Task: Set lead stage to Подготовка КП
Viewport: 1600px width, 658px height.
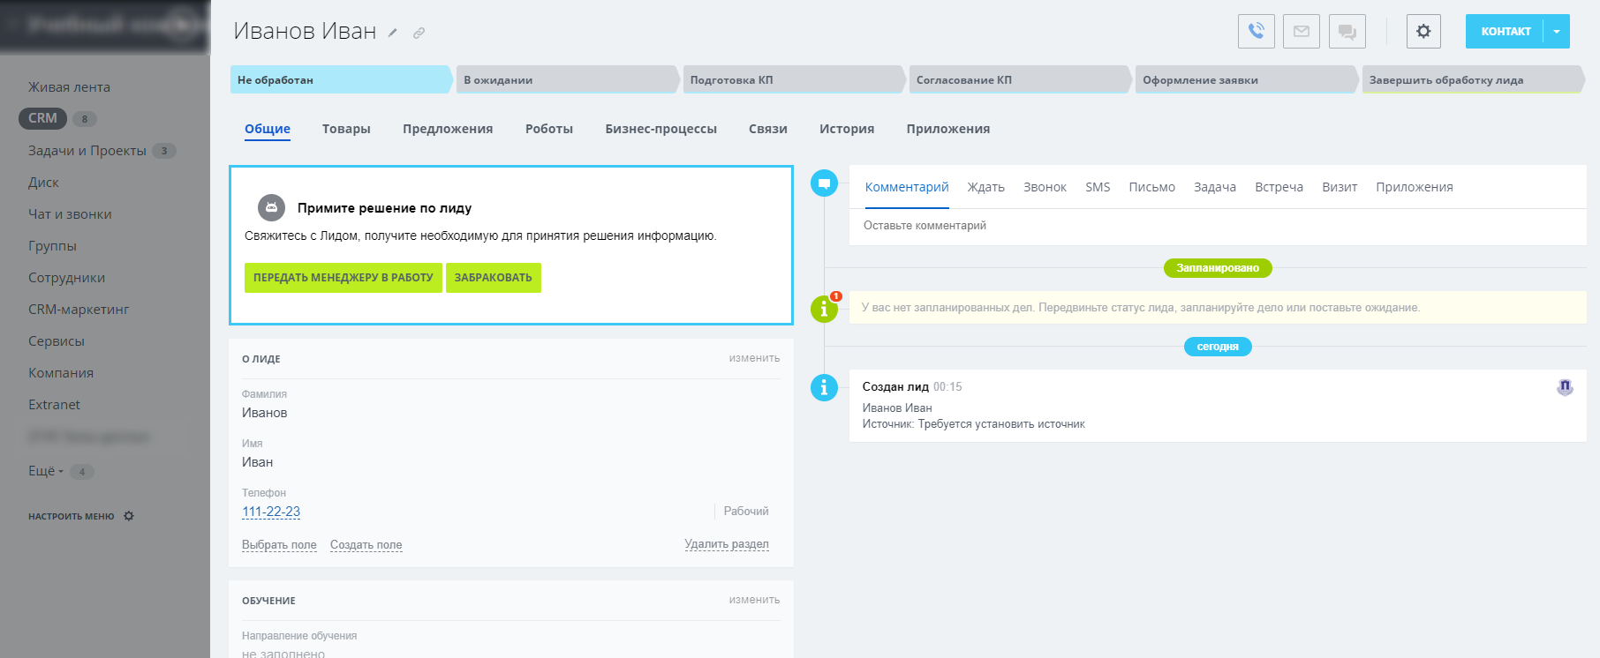Action: (x=791, y=80)
